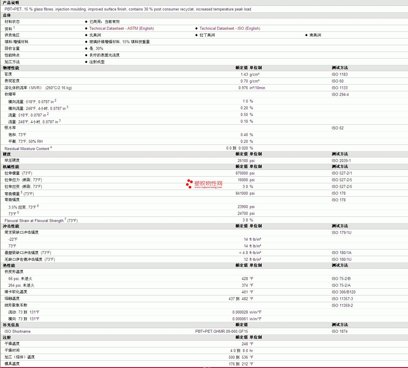Click ISO 11359-2 expansion method

coord(342,305)
